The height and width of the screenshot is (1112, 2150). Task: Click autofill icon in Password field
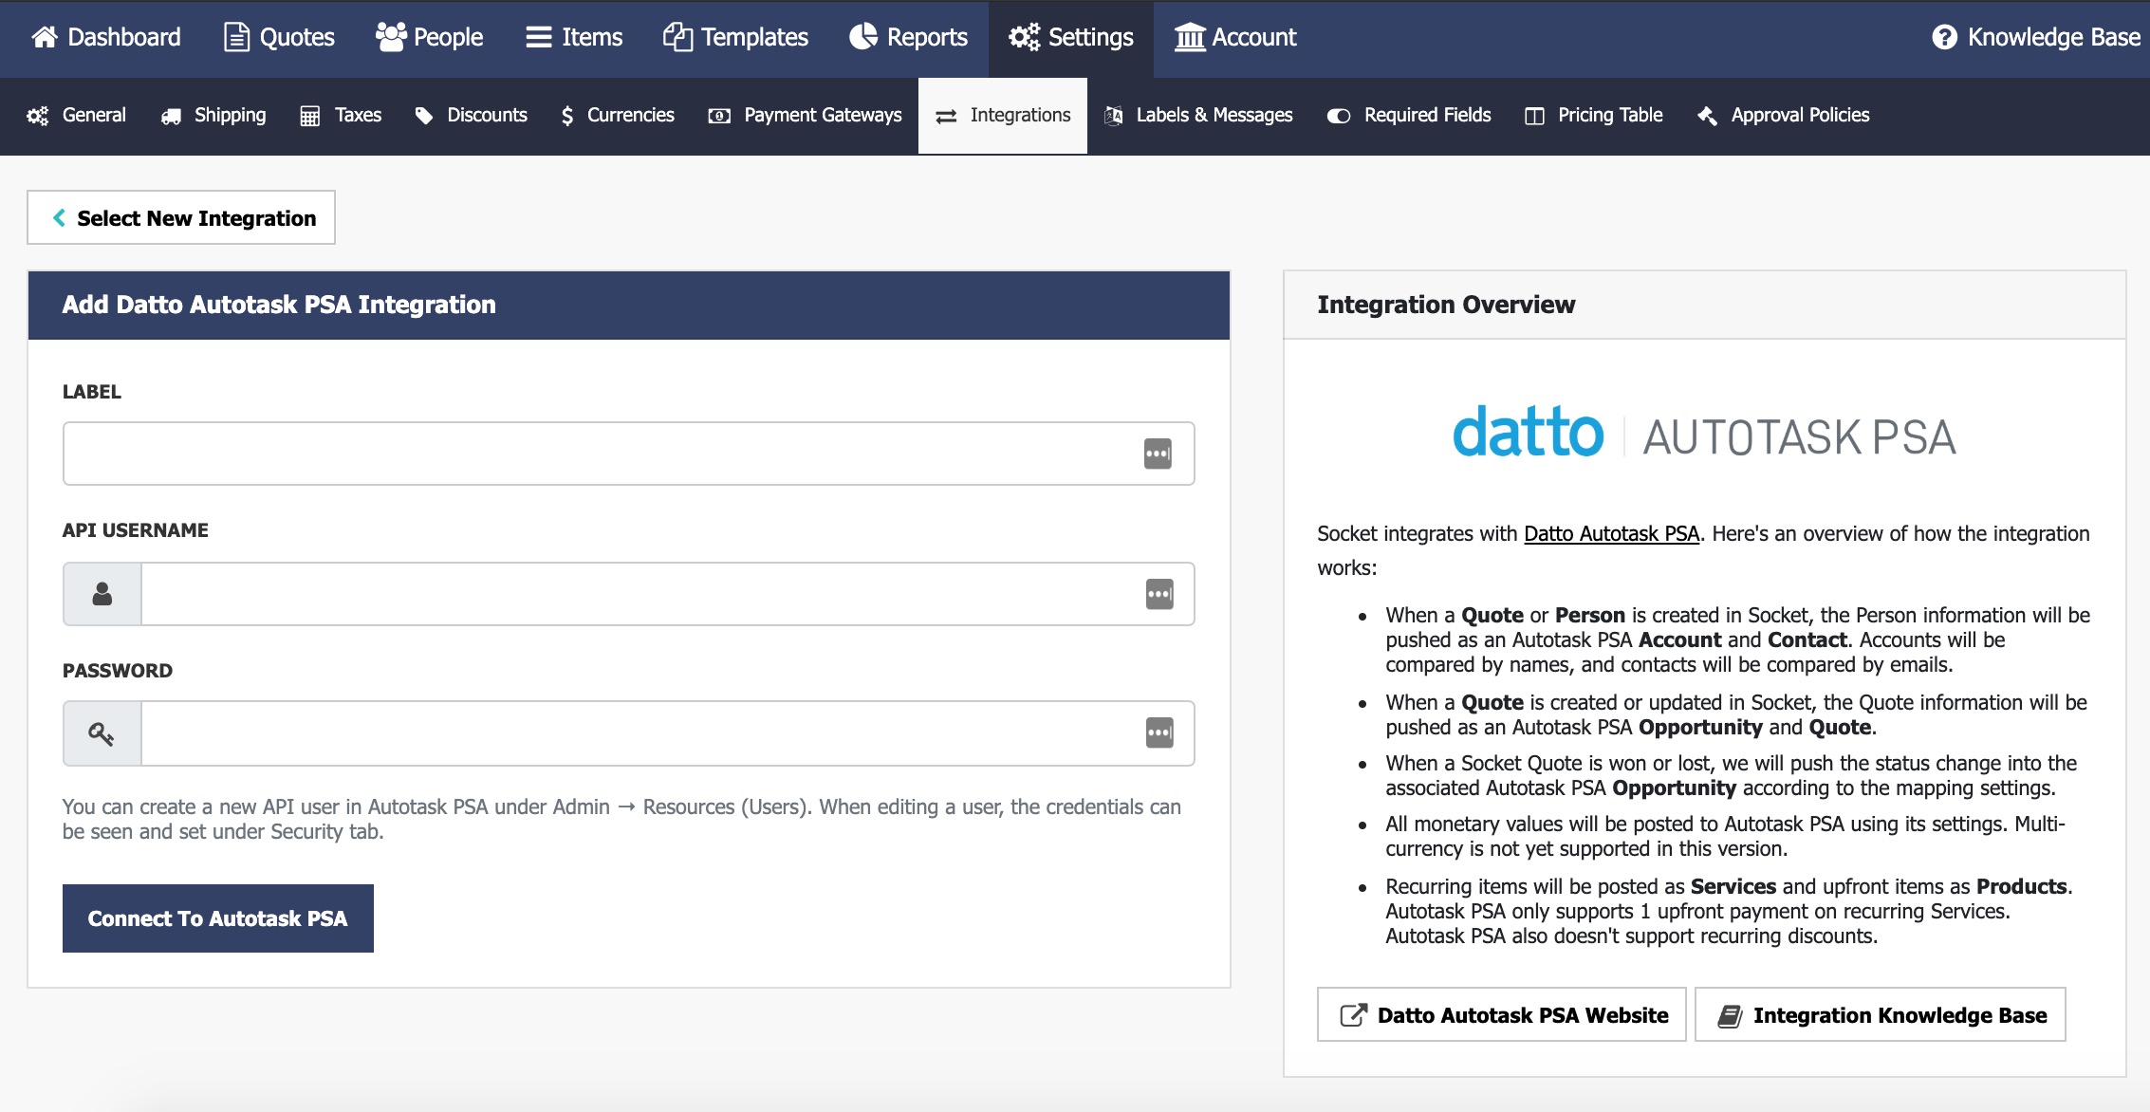(x=1159, y=732)
